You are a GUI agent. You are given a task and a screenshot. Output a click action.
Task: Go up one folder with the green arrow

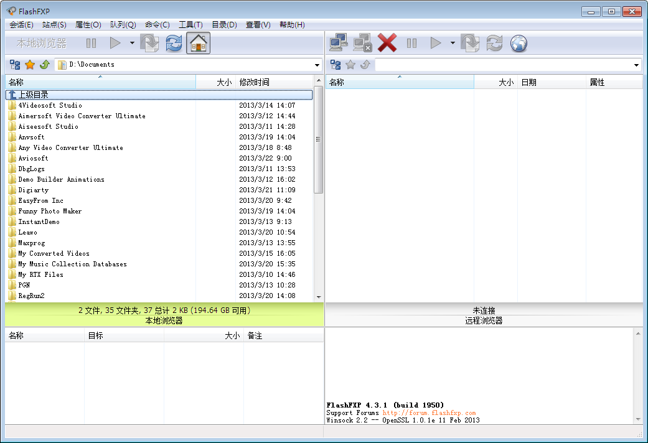click(x=45, y=65)
